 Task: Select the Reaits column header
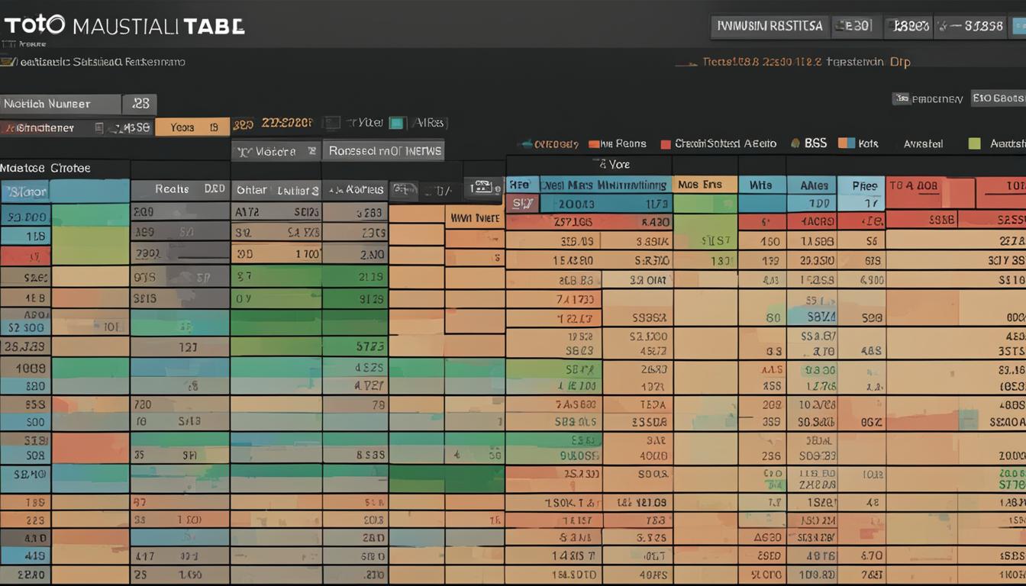pyautogui.click(x=179, y=190)
